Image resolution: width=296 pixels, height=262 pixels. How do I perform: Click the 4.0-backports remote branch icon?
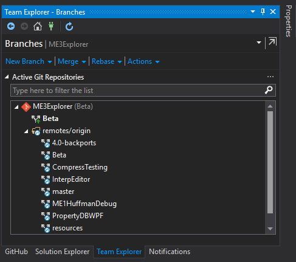46,143
